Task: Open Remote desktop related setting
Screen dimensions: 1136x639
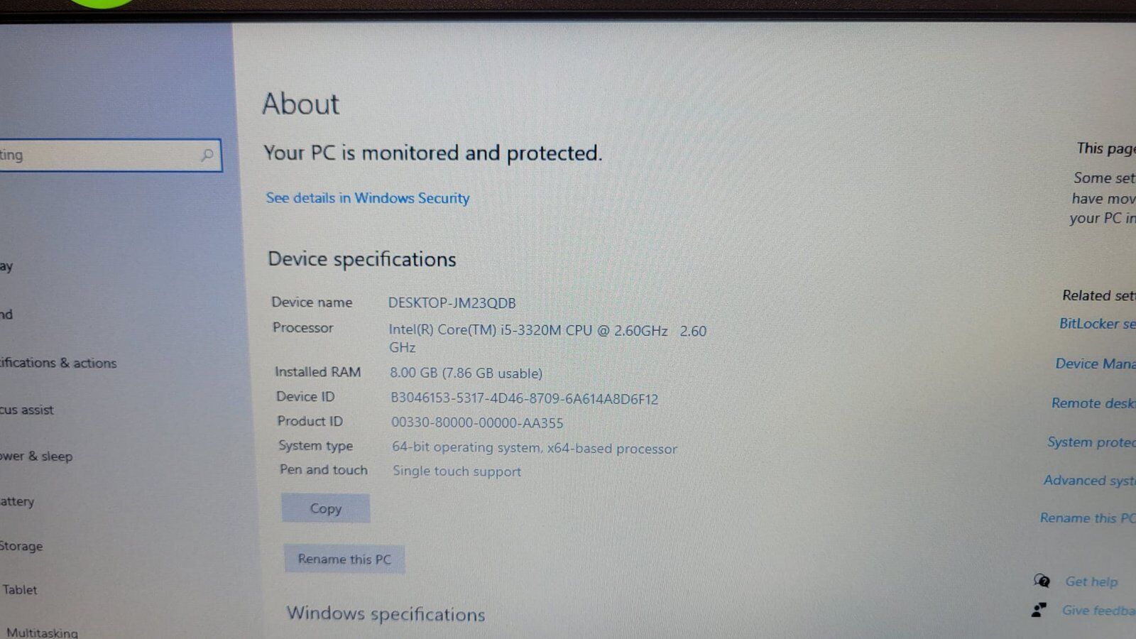Action: point(1093,403)
